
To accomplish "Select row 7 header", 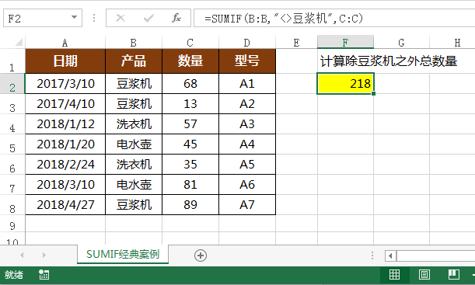I will coord(12,185).
